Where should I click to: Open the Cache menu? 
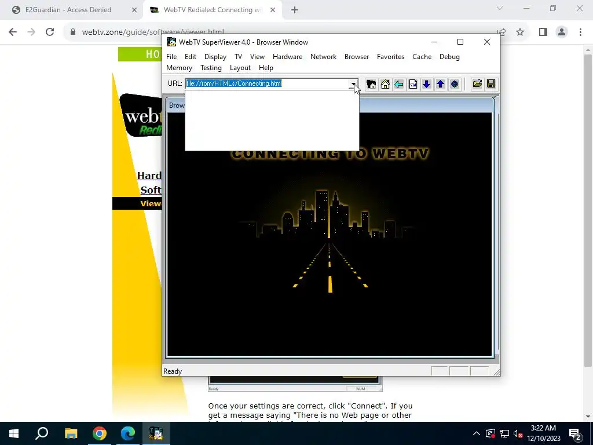click(422, 57)
